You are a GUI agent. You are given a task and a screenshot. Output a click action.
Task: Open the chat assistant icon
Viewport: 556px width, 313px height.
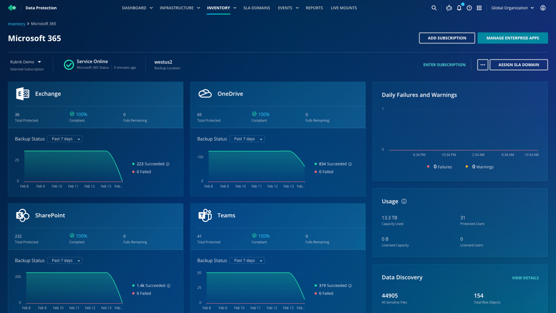pos(449,8)
